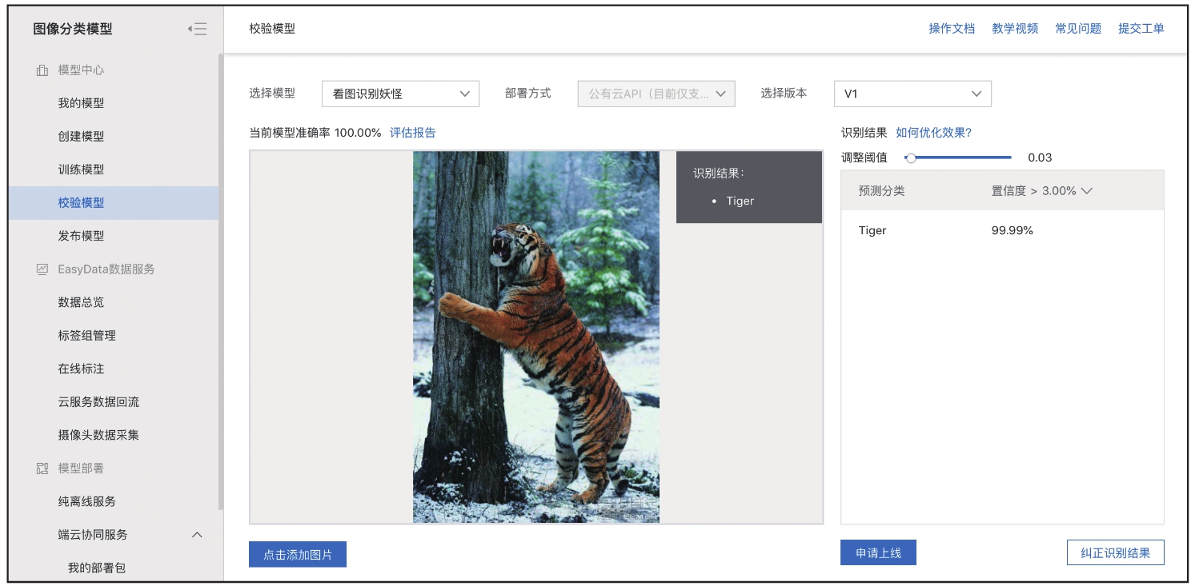Open the 教学视频 link

point(1015,29)
